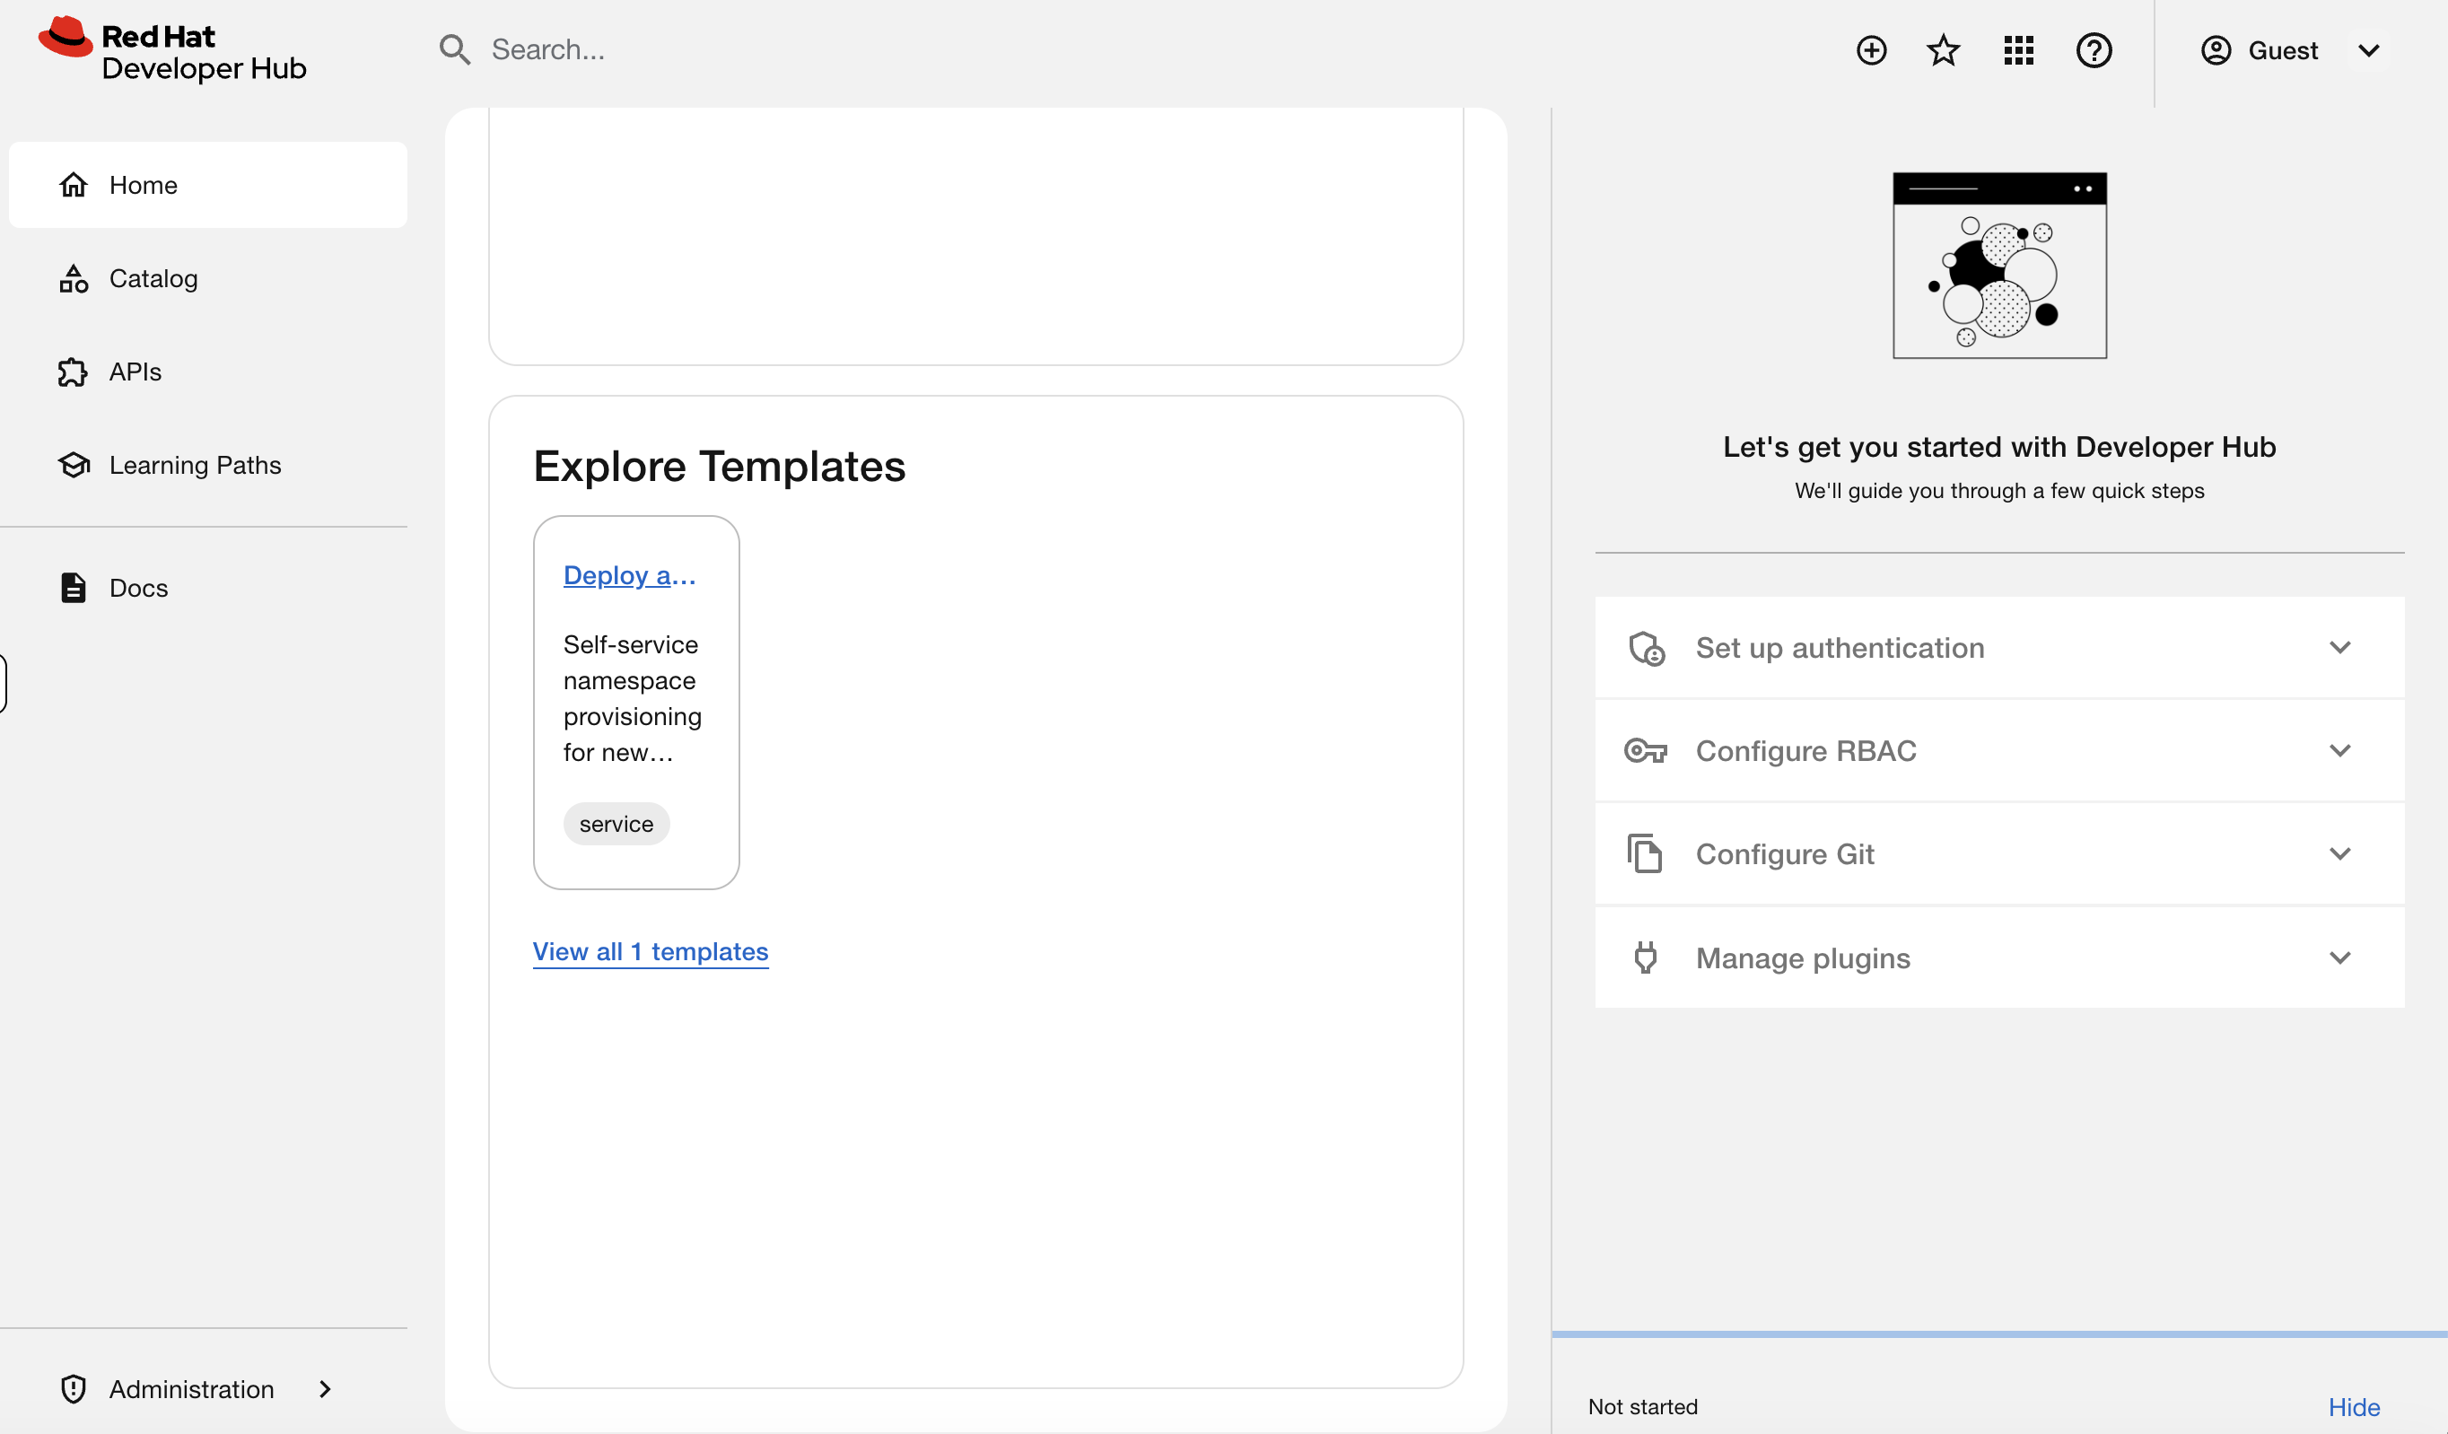Screen dimensions: 2448x1434
Task: Click the template description text 'Self-service namespace provisioning'
Action: tap(633, 698)
